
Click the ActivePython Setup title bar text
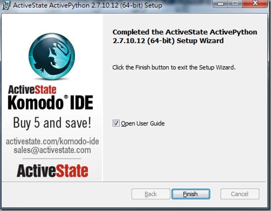88,5
